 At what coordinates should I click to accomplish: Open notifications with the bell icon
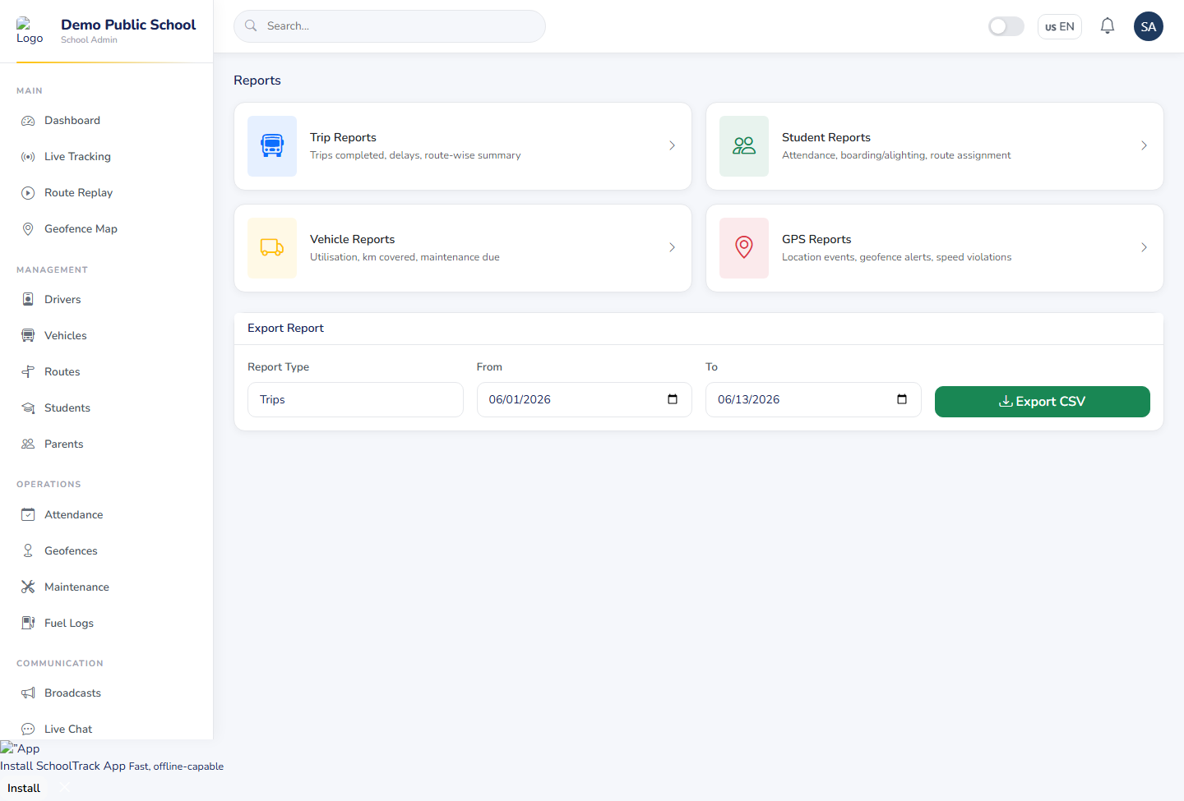(x=1108, y=26)
